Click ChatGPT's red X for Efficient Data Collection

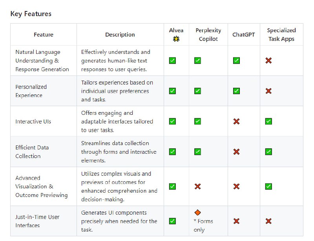point(236,151)
